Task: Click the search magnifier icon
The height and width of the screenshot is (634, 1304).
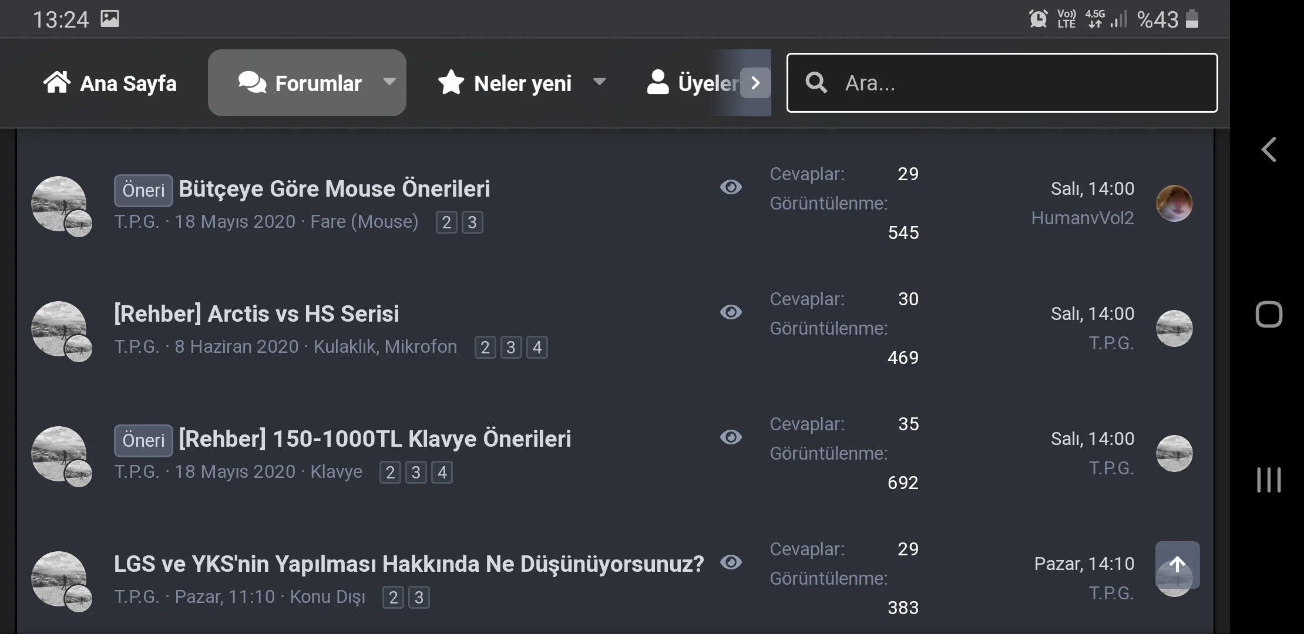Action: (x=816, y=83)
